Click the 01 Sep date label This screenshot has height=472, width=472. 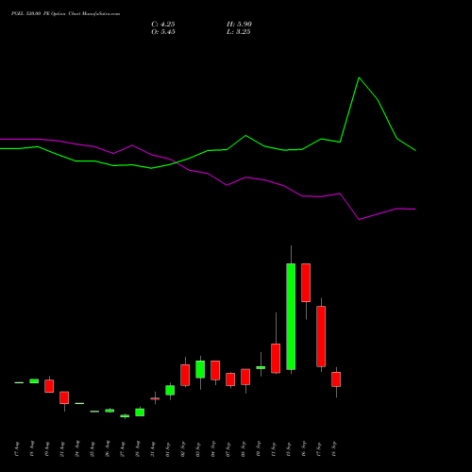pos(168,449)
